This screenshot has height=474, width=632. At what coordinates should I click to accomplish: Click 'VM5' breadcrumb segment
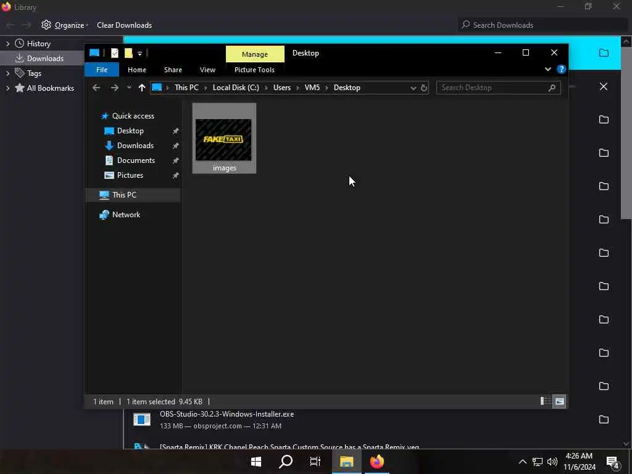point(312,88)
